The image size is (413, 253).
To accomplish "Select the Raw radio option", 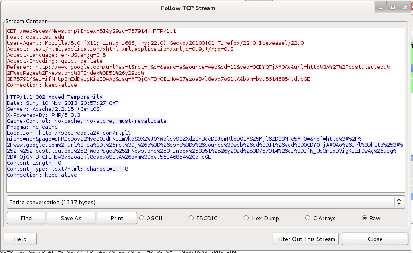I will [x=364, y=218].
